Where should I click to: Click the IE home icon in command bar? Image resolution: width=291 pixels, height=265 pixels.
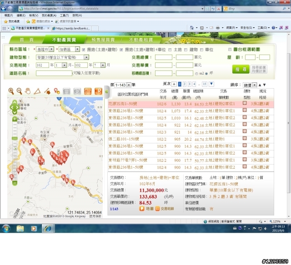click(x=192, y=28)
